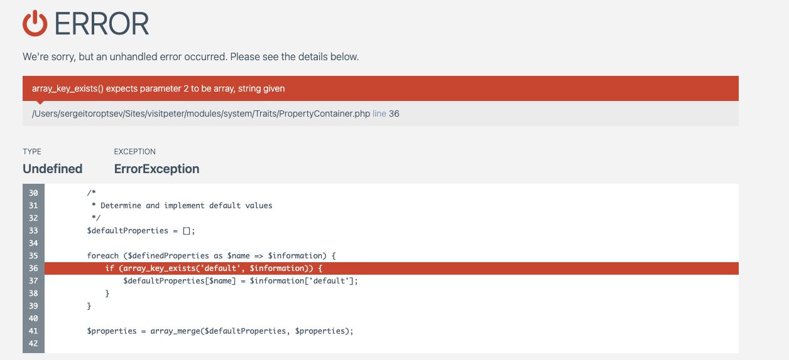Click line number 30 in gutter
789x360 pixels.
[33, 193]
